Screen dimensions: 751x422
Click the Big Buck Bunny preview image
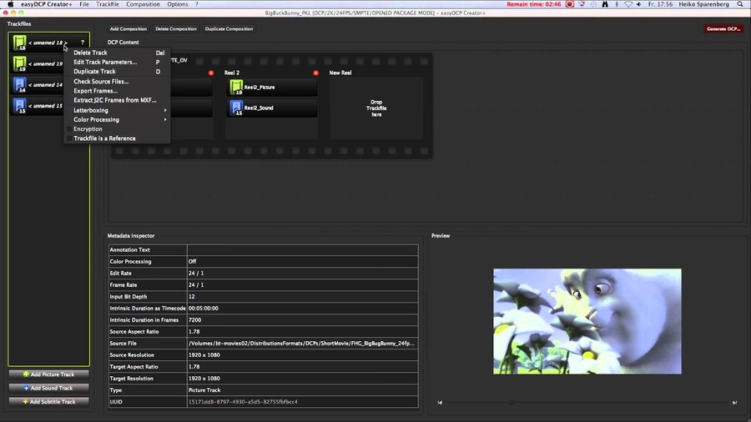(587, 322)
